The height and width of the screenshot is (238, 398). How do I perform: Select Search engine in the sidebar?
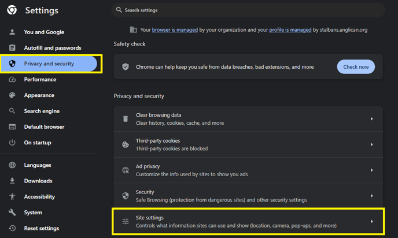(x=42, y=111)
